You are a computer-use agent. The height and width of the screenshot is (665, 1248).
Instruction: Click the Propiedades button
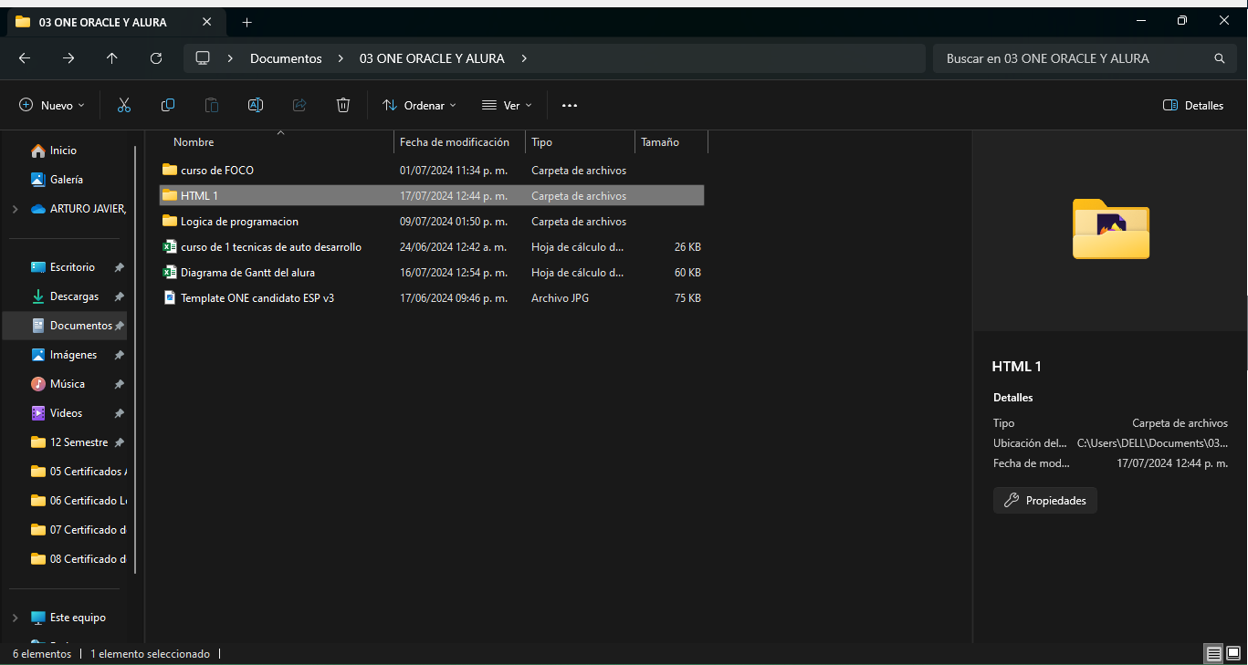click(x=1044, y=500)
